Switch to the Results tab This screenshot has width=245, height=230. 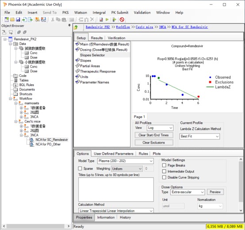(x=97, y=38)
